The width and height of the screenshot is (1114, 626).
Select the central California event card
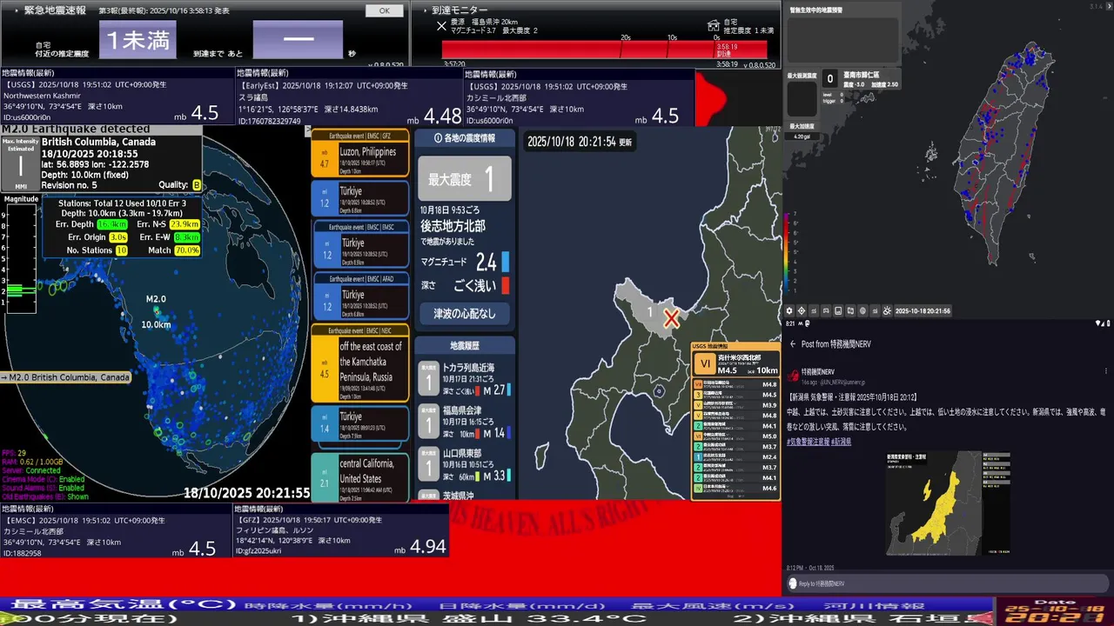pyautogui.click(x=360, y=476)
